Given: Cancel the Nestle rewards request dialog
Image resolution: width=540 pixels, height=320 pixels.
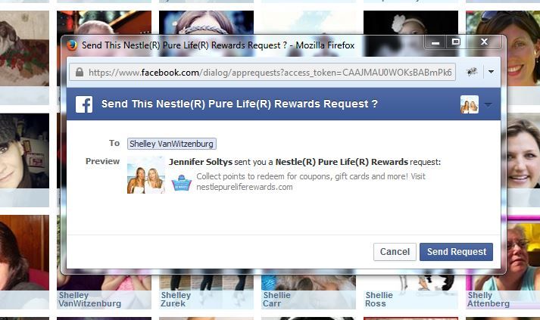Looking at the screenshot, I should 395,252.
